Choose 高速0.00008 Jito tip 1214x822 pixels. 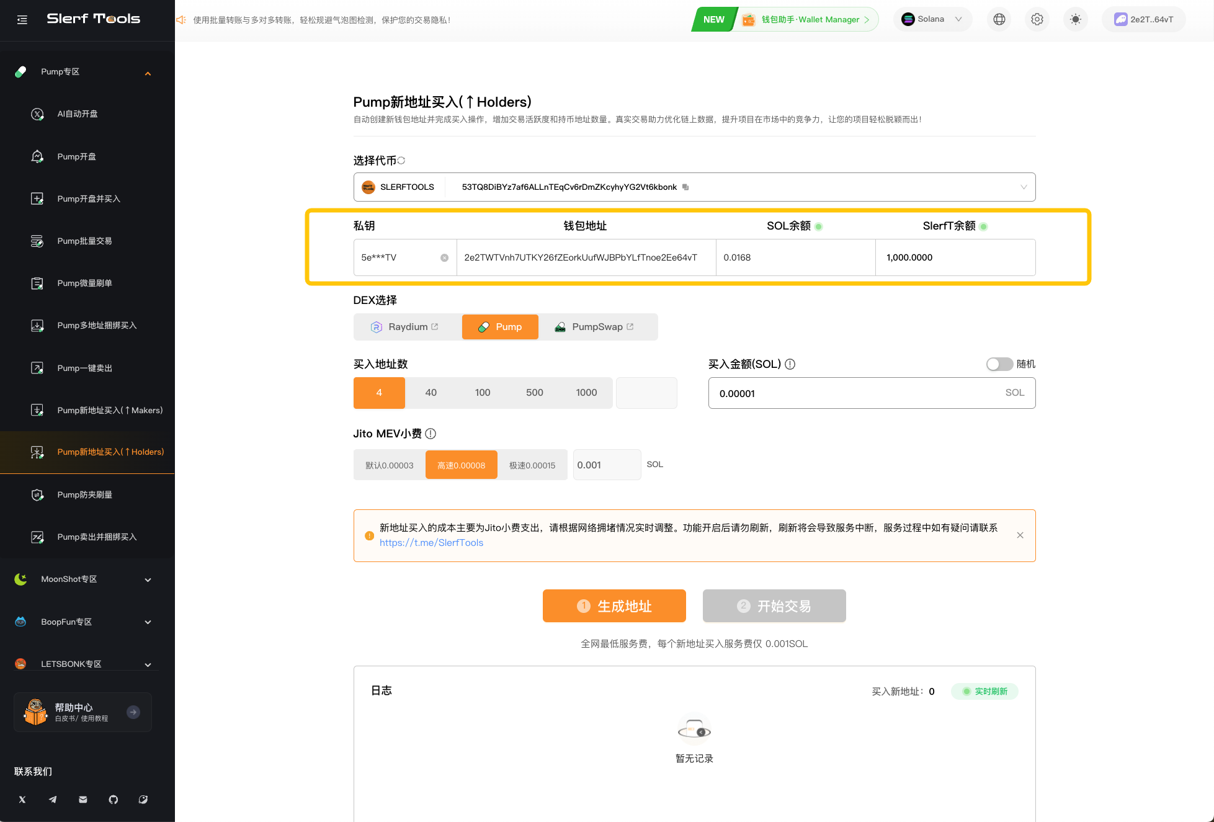tap(462, 465)
